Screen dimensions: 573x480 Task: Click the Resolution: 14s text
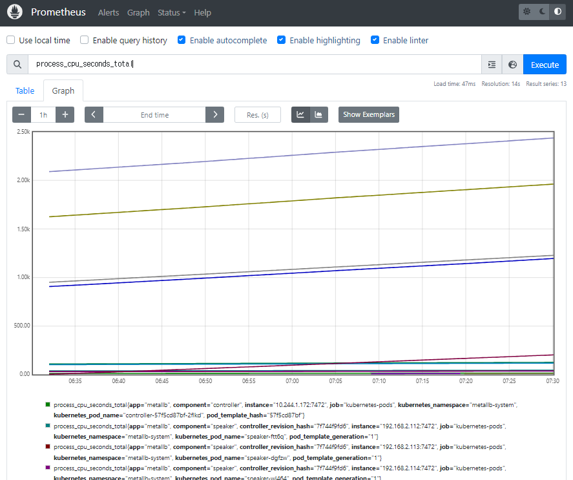501,84
